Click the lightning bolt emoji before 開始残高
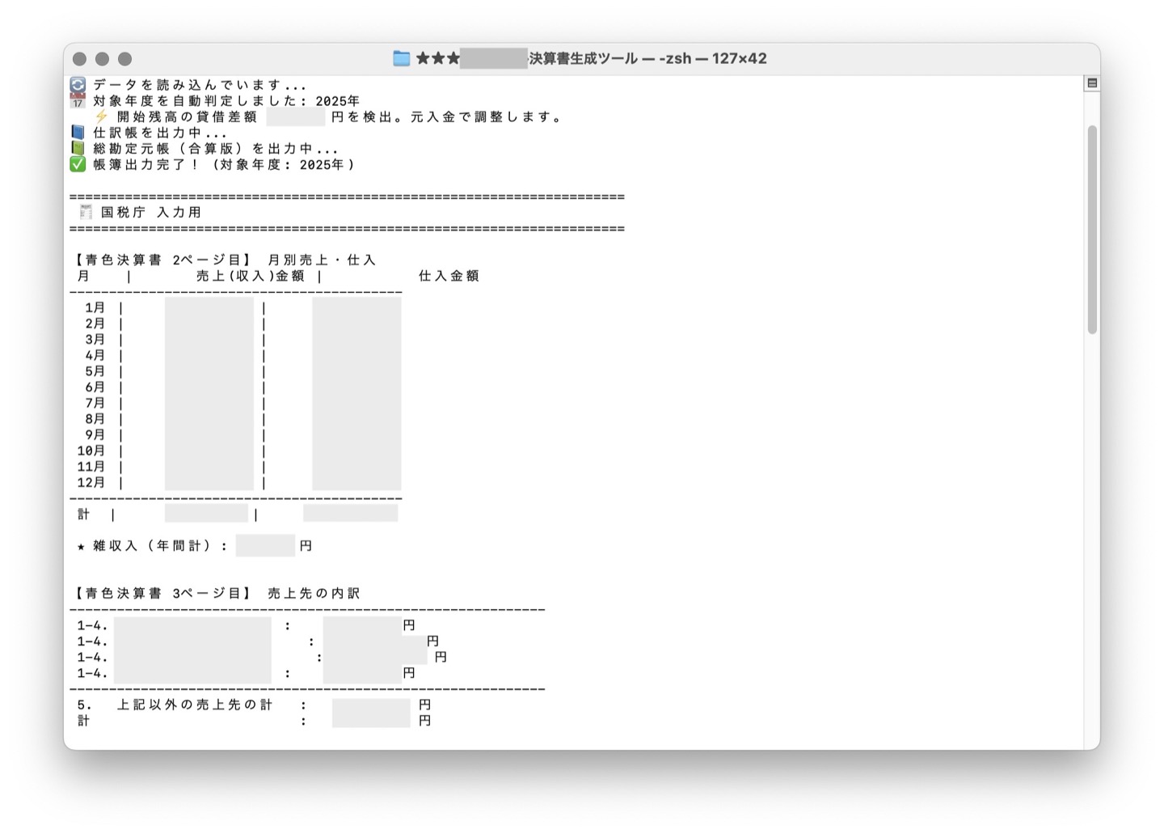Image resolution: width=1164 pixels, height=834 pixels. (x=101, y=116)
